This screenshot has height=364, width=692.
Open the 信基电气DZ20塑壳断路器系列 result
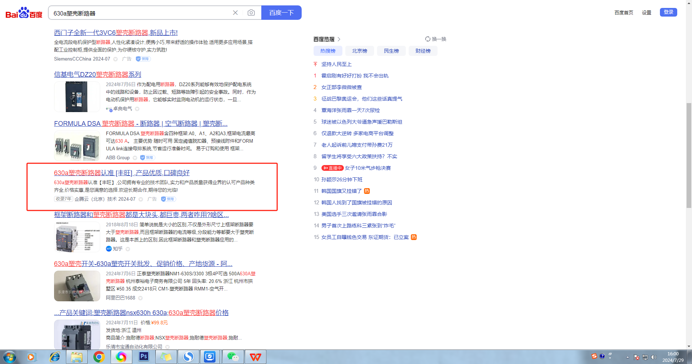click(x=98, y=74)
